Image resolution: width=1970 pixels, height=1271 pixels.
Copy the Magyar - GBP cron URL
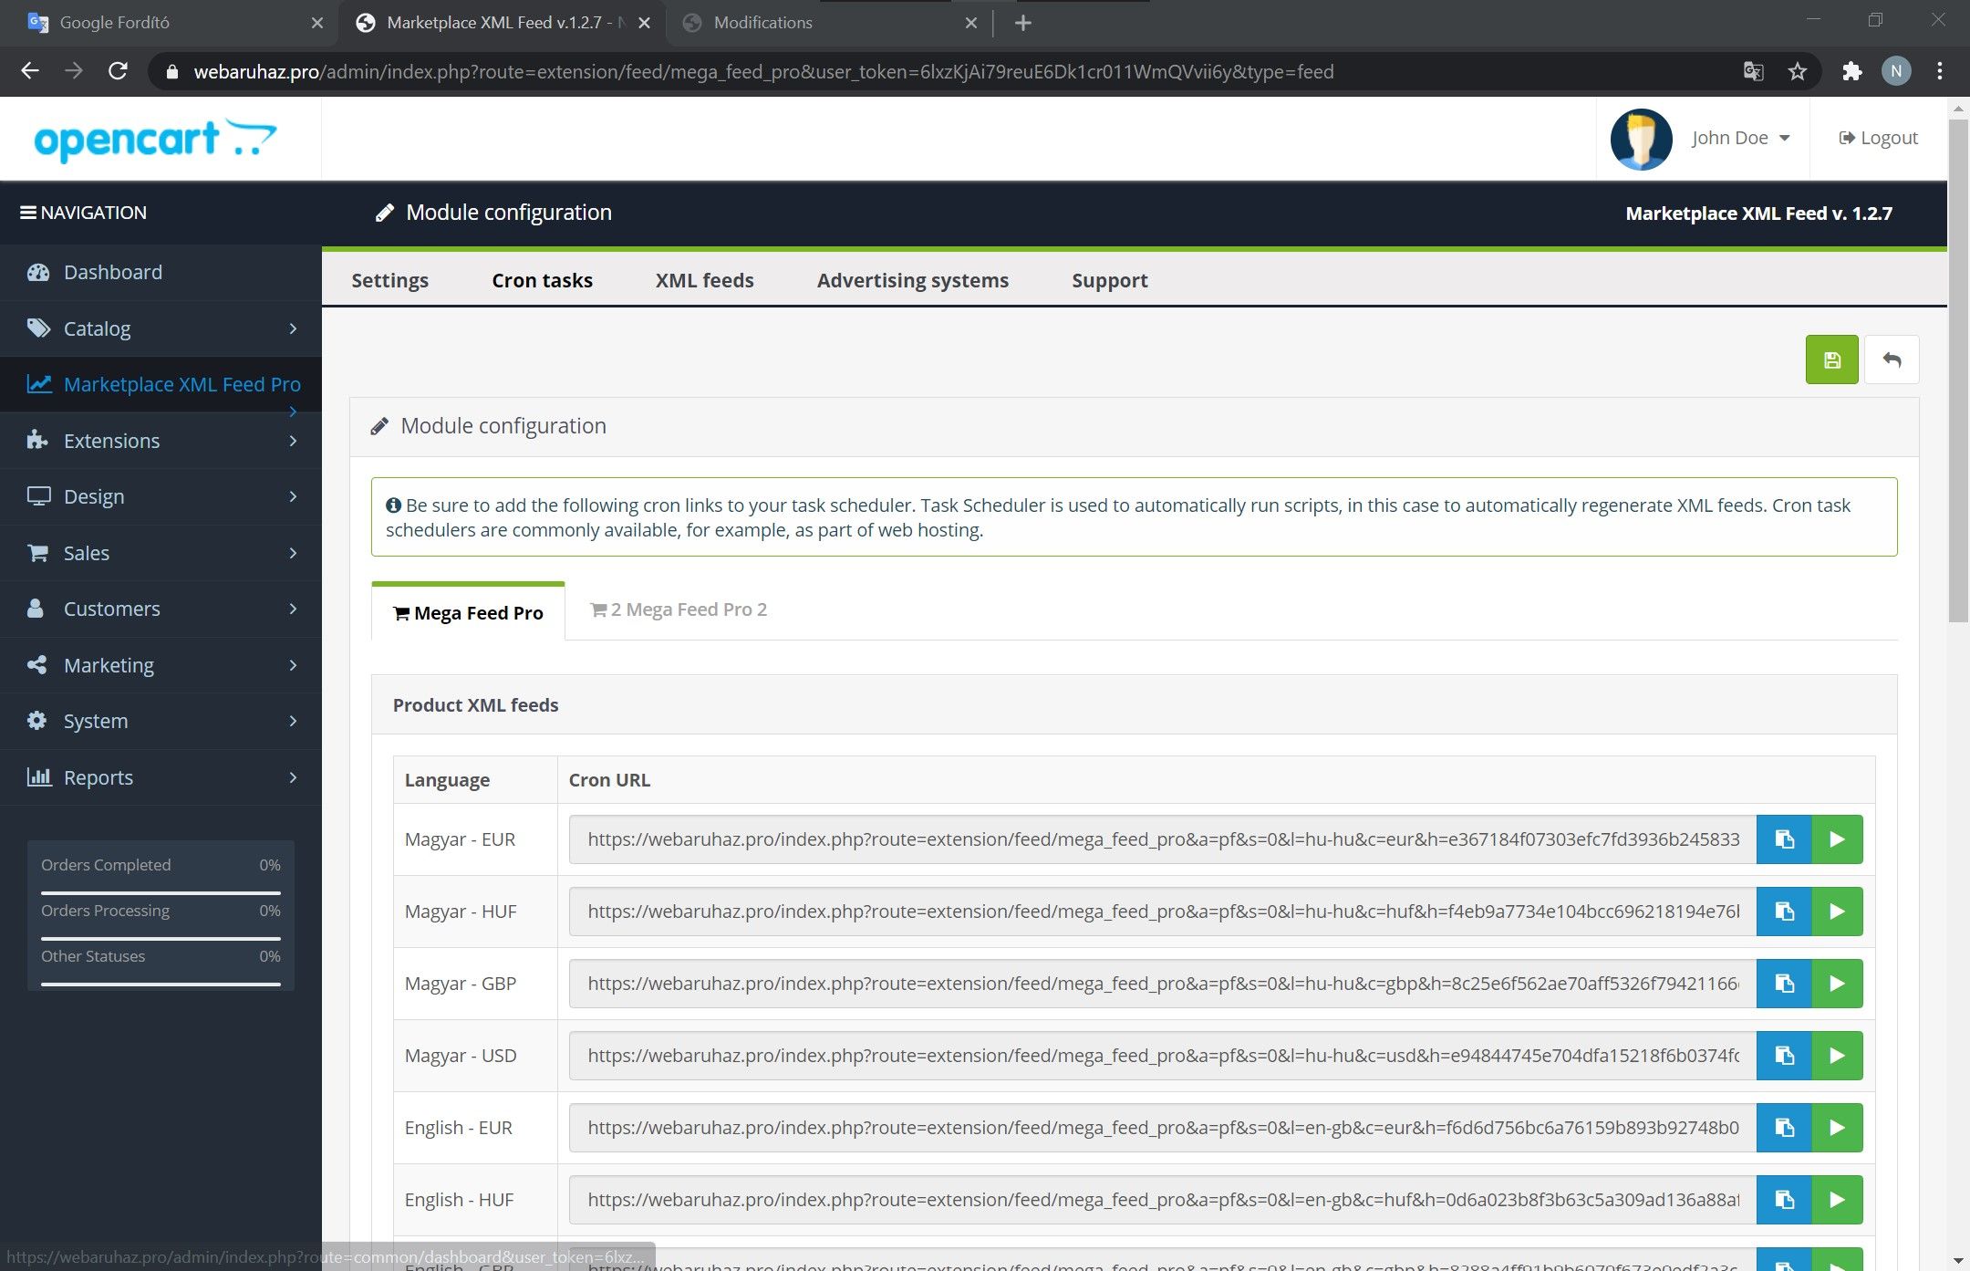click(1784, 984)
